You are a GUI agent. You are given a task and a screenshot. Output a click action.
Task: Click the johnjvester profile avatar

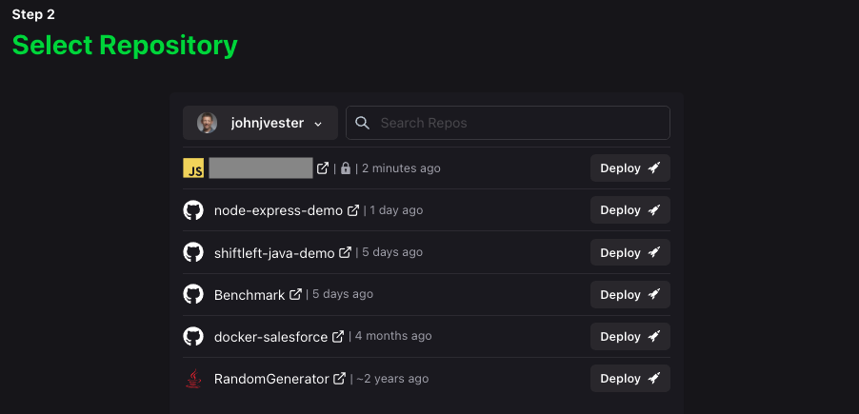207,123
